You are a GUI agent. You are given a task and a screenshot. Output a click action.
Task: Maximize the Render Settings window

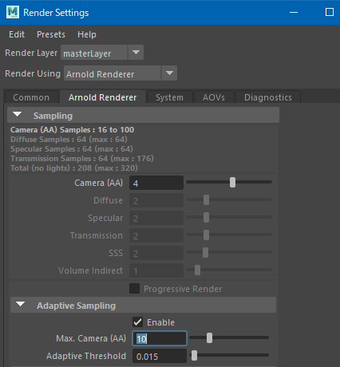(330, 12)
